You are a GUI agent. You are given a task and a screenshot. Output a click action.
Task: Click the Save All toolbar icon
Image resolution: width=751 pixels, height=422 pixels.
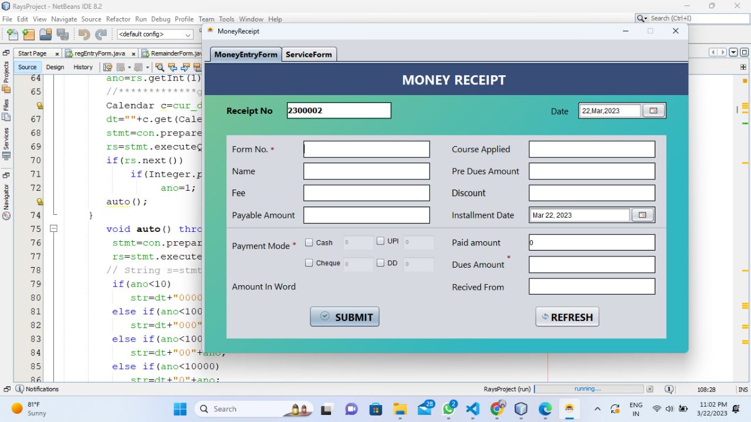coord(62,35)
